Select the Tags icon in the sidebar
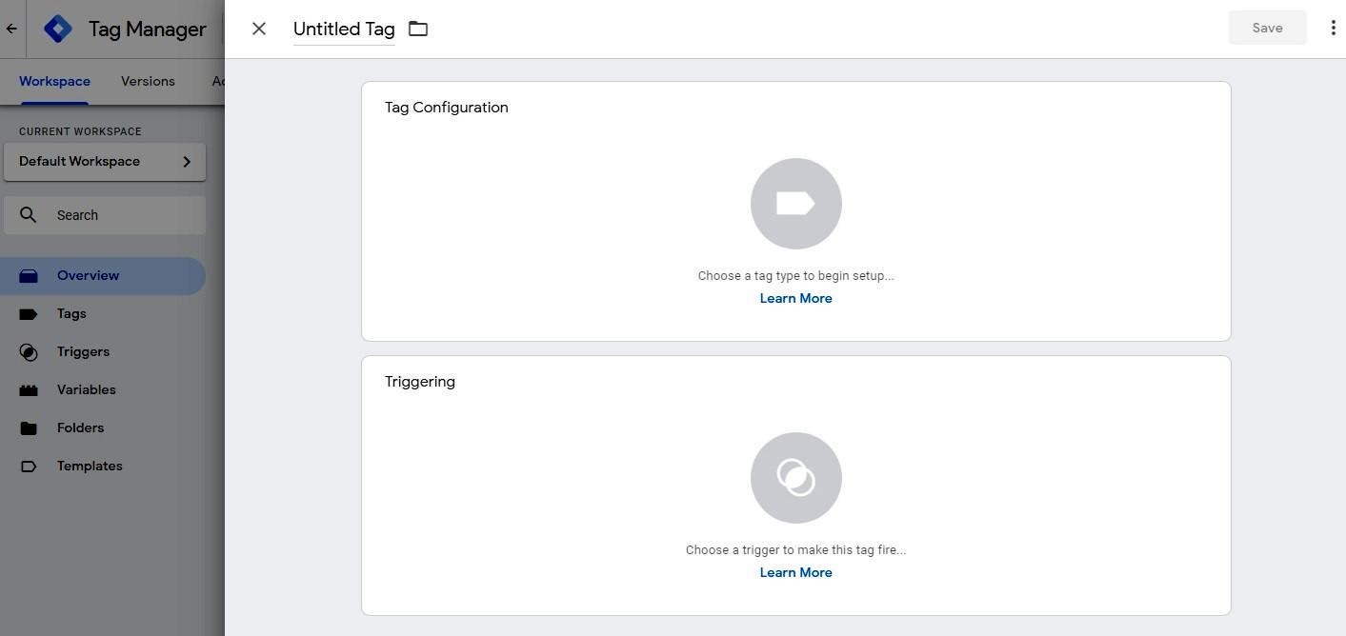This screenshot has width=1346, height=636. 30,313
